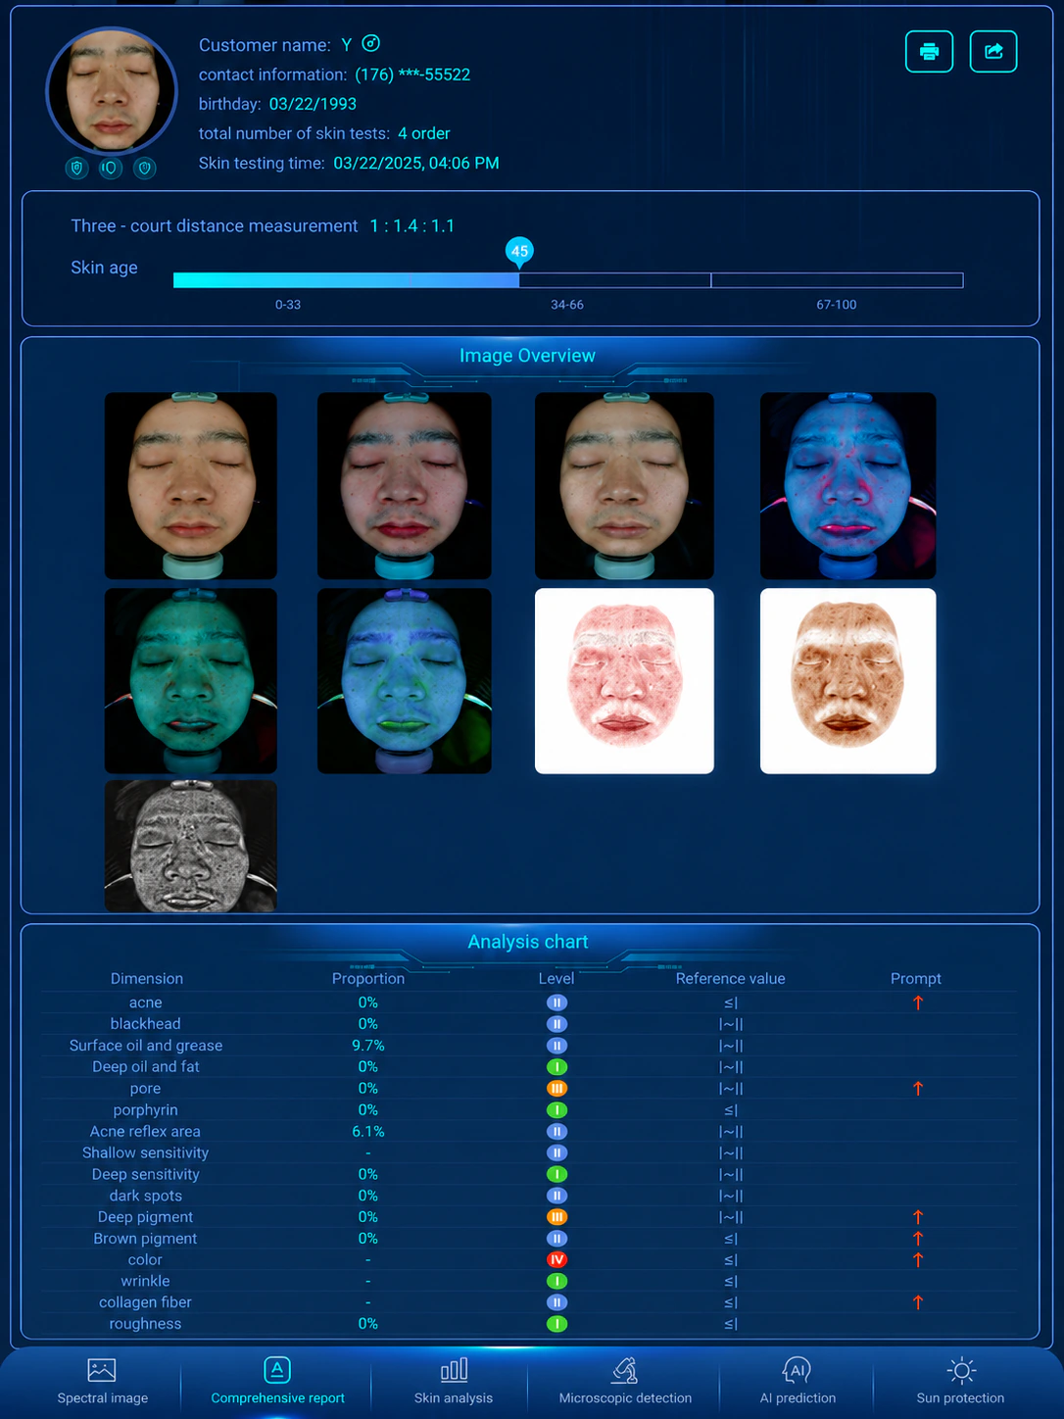Click the printer icon button
The width and height of the screenshot is (1064, 1419).
tap(929, 51)
